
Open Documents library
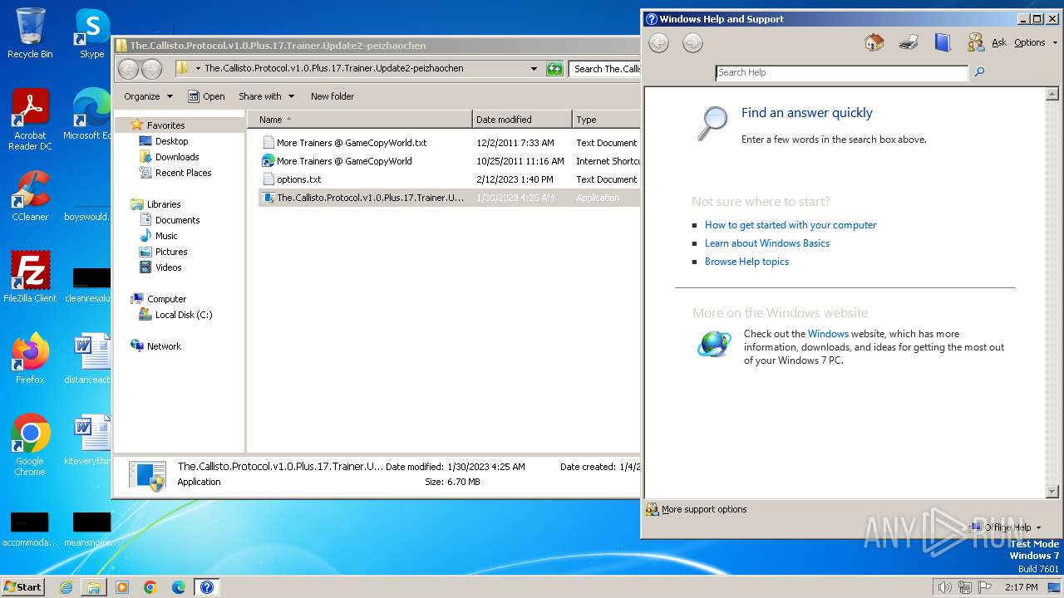(x=177, y=220)
